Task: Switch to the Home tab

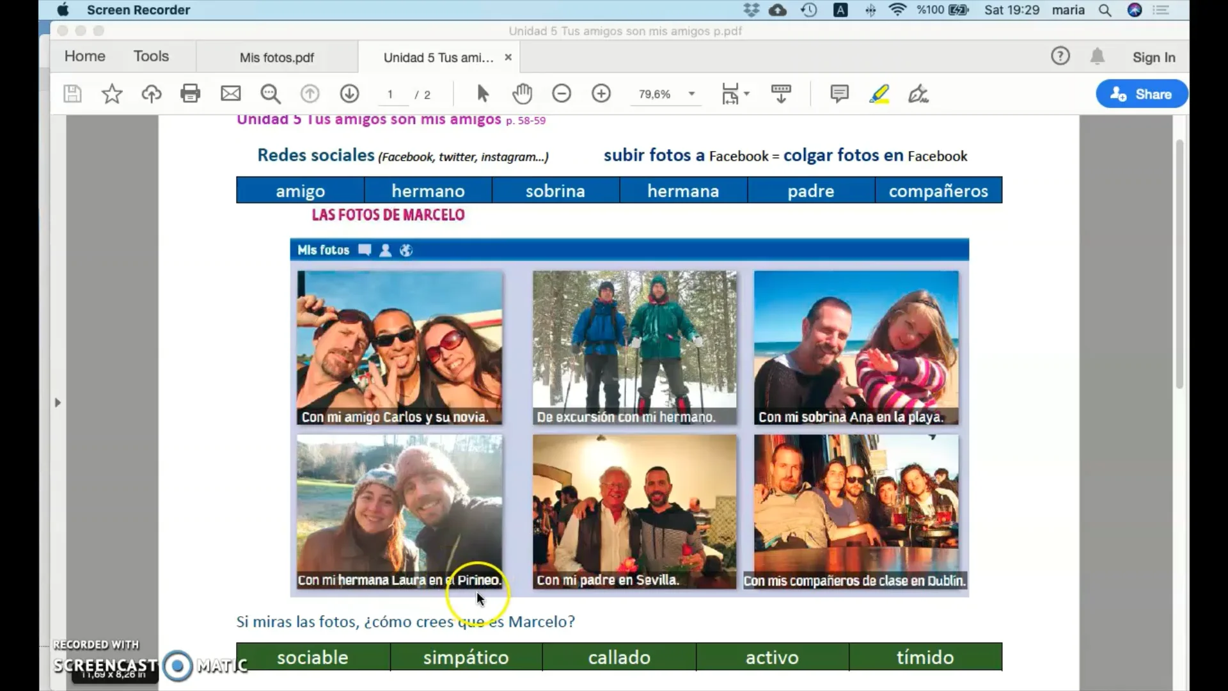Action: (84, 56)
